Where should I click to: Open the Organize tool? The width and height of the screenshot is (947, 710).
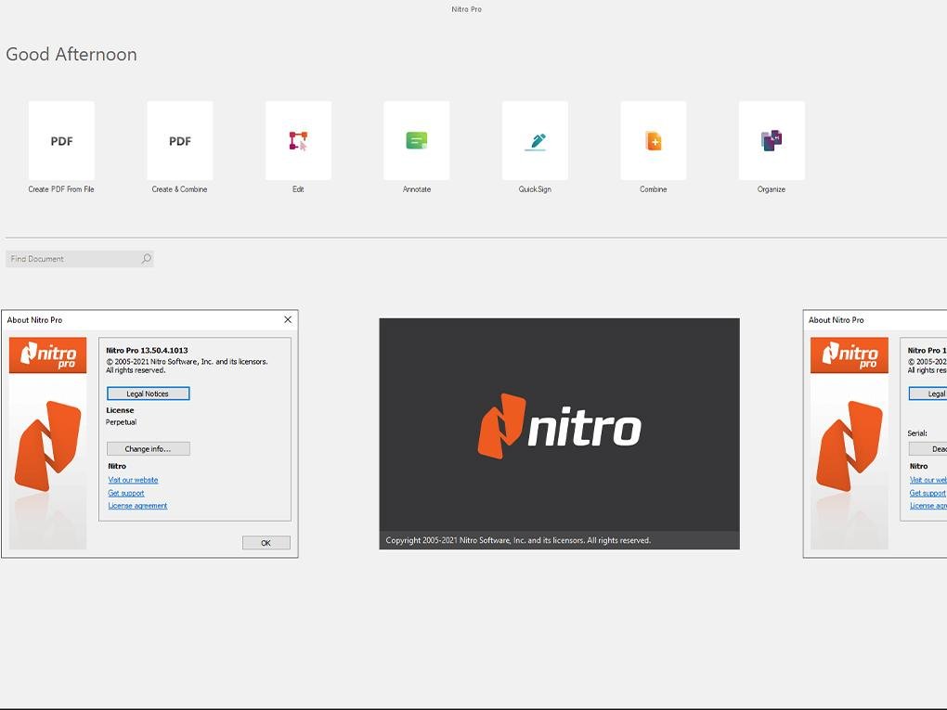(771, 140)
